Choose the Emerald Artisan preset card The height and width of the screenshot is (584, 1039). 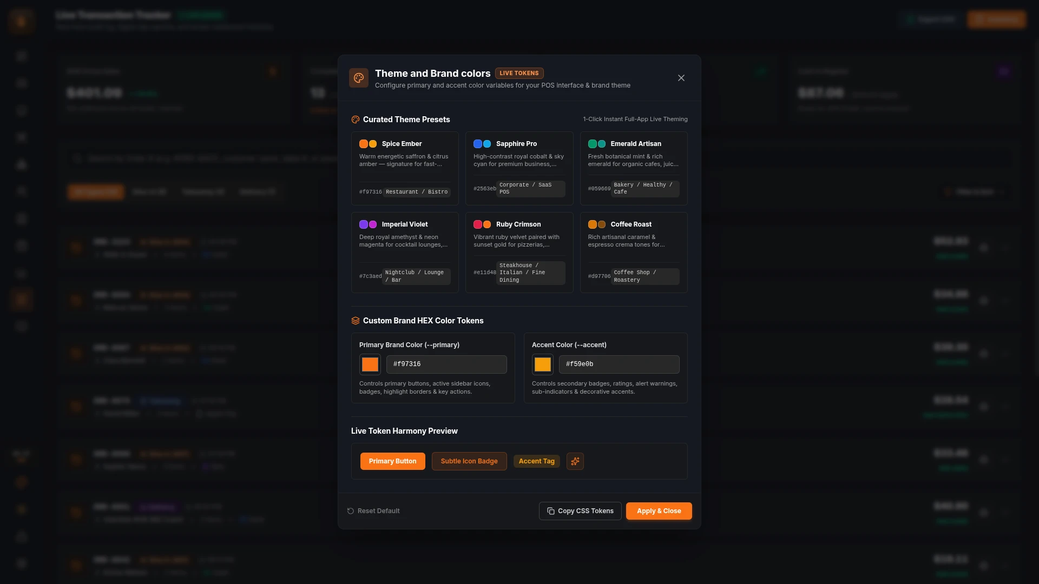point(634,168)
